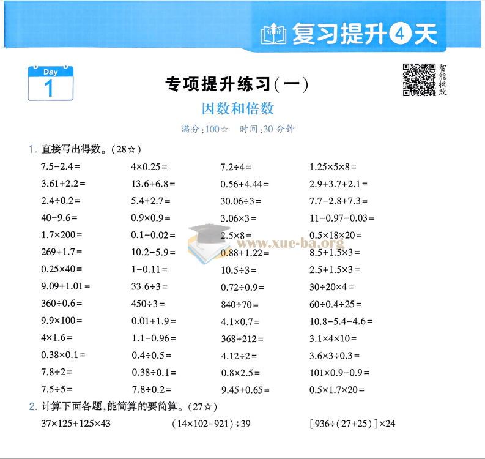This screenshot has height=459, width=485.
Task: Click the problem 40−9.6=
Action: point(59,218)
